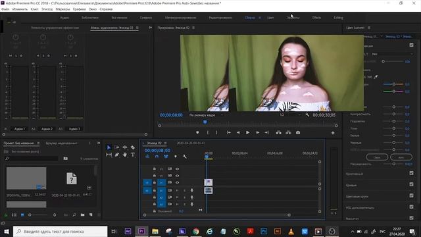Go to In point button

pyautogui.click(x=229, y=132)
